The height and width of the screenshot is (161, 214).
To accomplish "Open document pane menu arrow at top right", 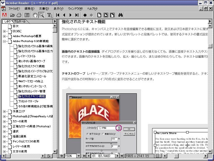I will coord(210,21).
